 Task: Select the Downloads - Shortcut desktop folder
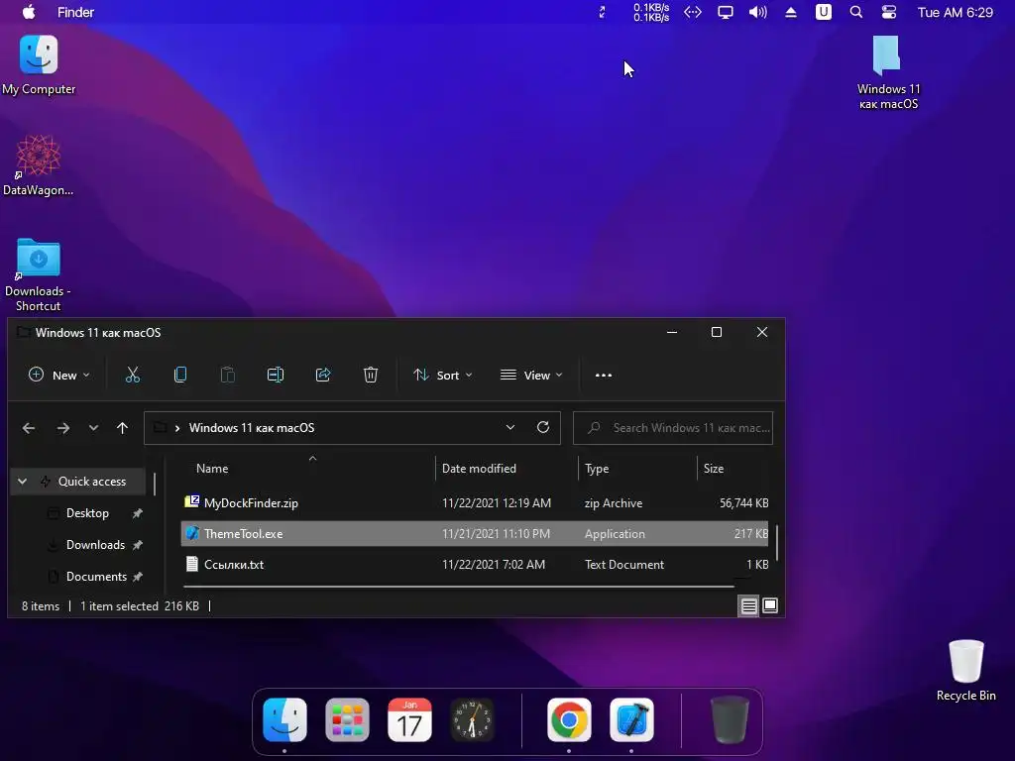point(39,275)
